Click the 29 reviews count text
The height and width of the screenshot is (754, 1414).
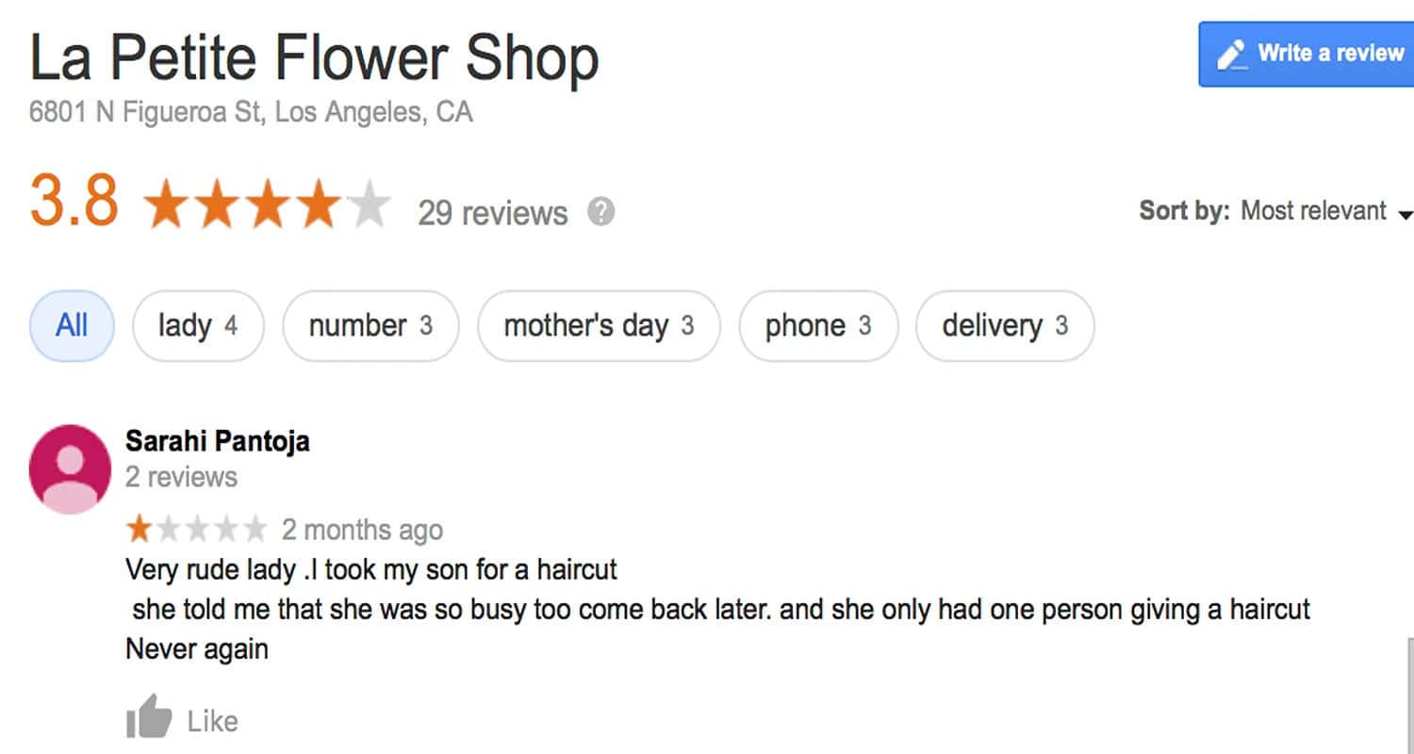(493, 213)
